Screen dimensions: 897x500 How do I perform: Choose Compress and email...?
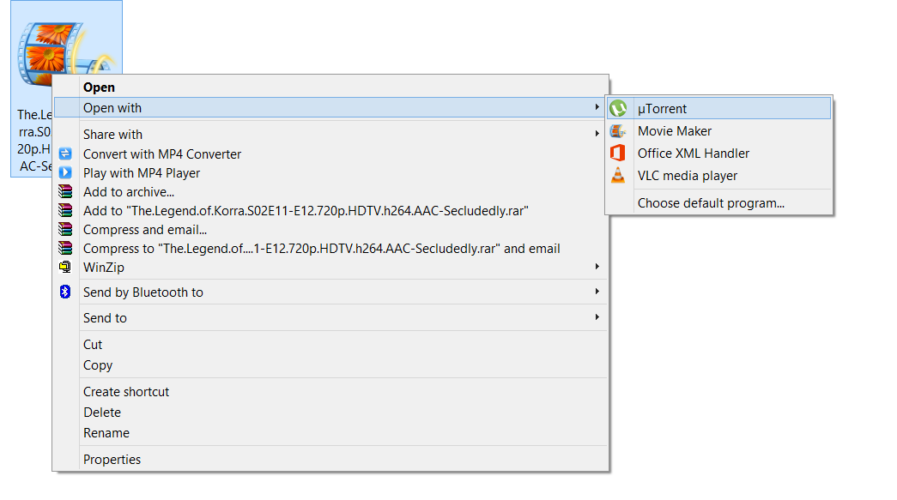(x=330, y=229)
